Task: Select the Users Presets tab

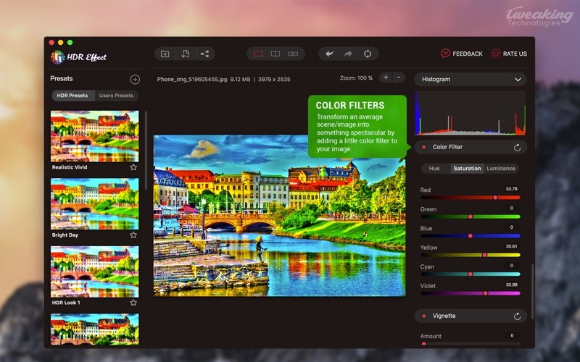Action: [x=117, y=96]
